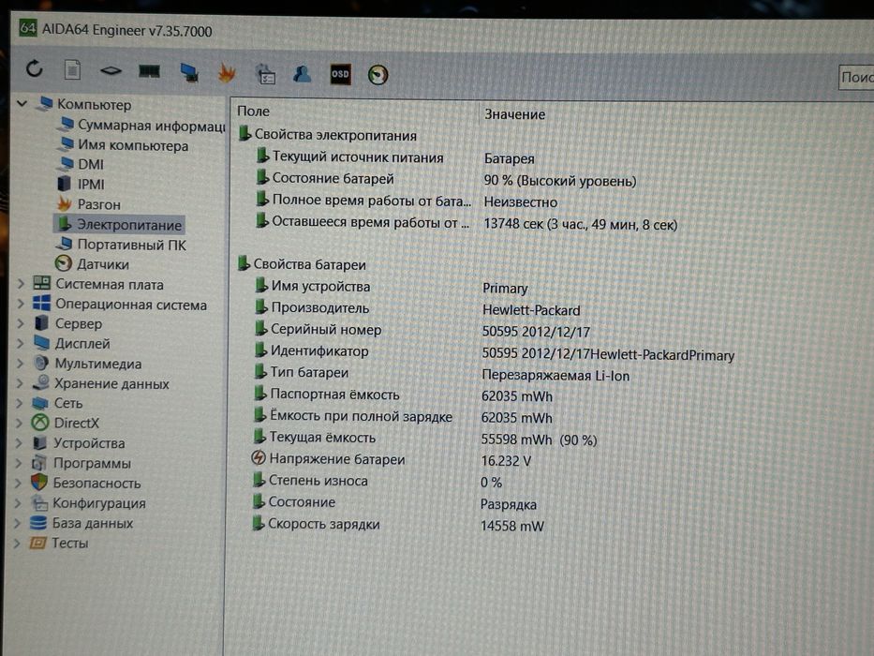
Task: Expand the Конфигурация tree node
Action: click(x=18, y=503)
